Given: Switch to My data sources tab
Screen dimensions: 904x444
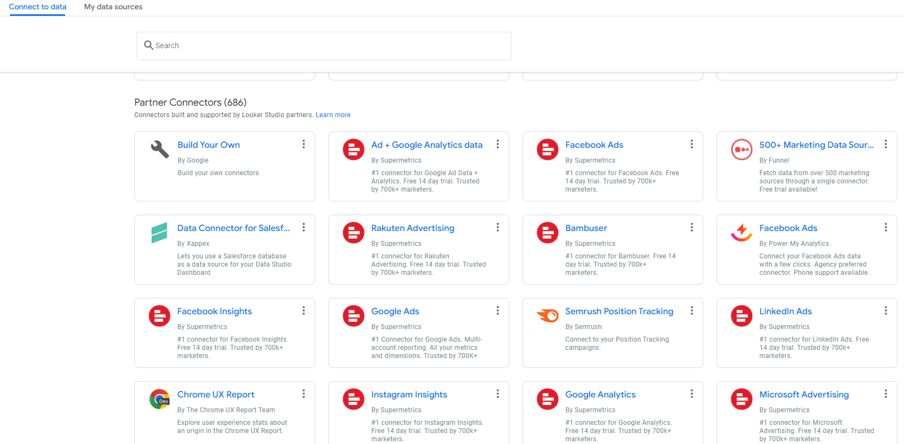Looking at the screenshot, I should (x=113, y=7).
